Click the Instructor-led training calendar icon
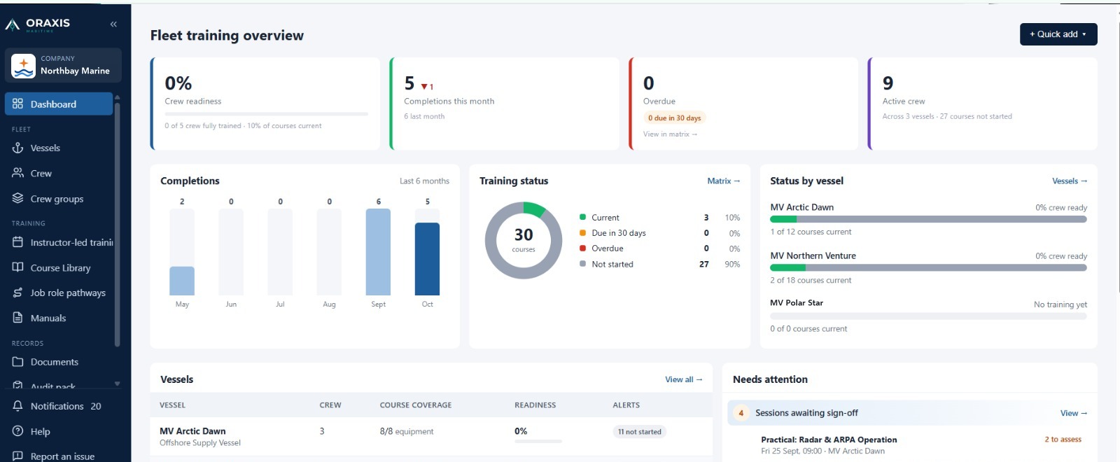This screenshot has width=1120, height=462. tap(18, 242)
